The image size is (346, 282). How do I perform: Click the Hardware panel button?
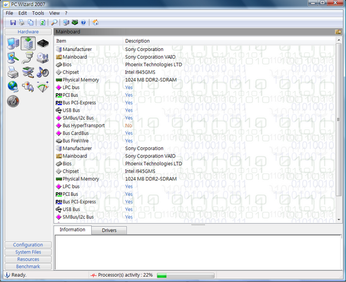(28, 32)
